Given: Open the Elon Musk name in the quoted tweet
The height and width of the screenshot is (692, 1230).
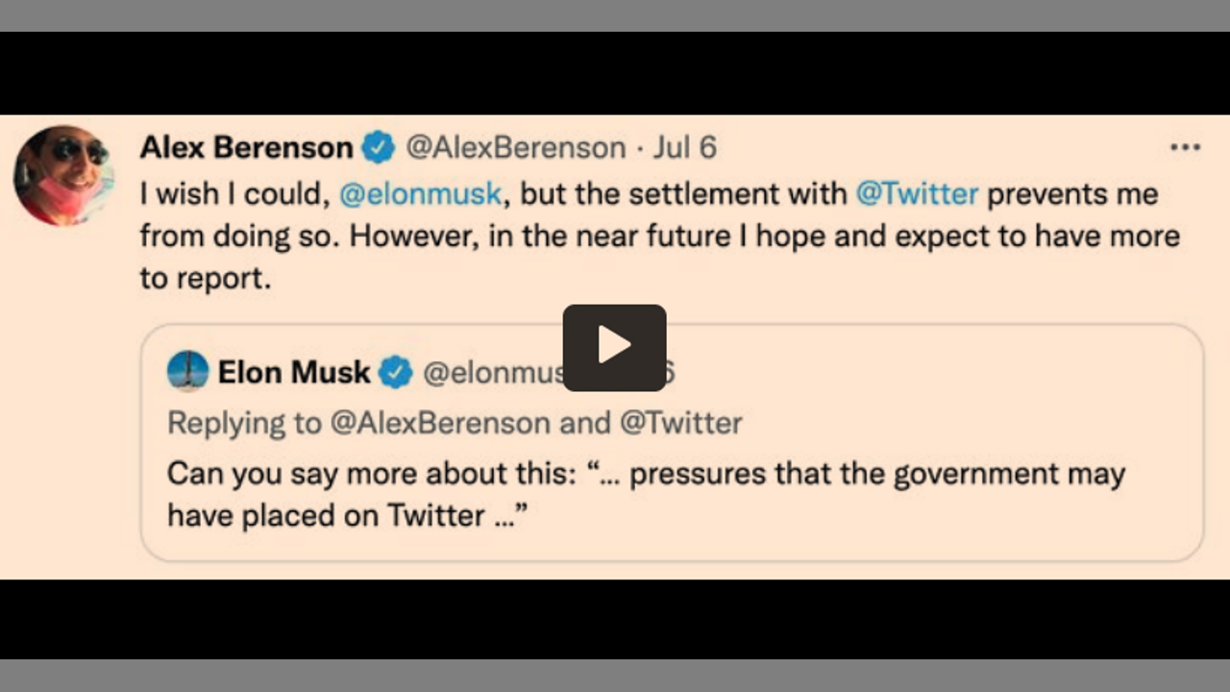Looking at the screenshot, I should 293,372.
